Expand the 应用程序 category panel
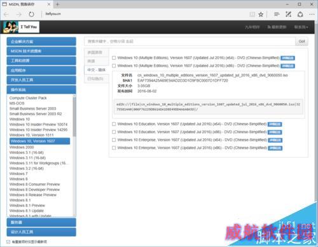Screen dimensions: 318x247 tap(41, 70)
